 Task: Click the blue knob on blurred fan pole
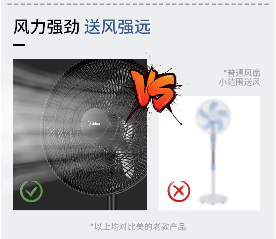point(213,167)
